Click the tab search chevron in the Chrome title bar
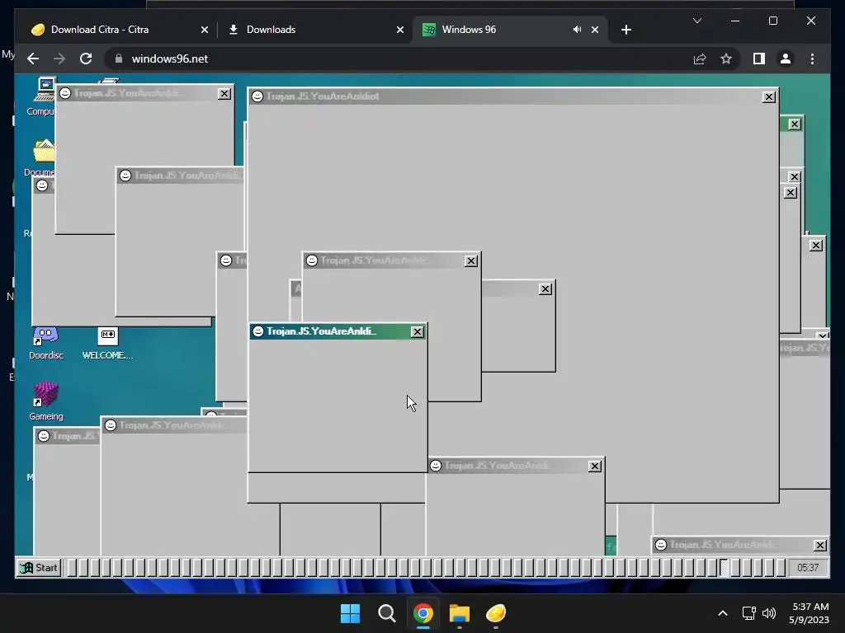The image size is (845, 633). click(696, 21)
